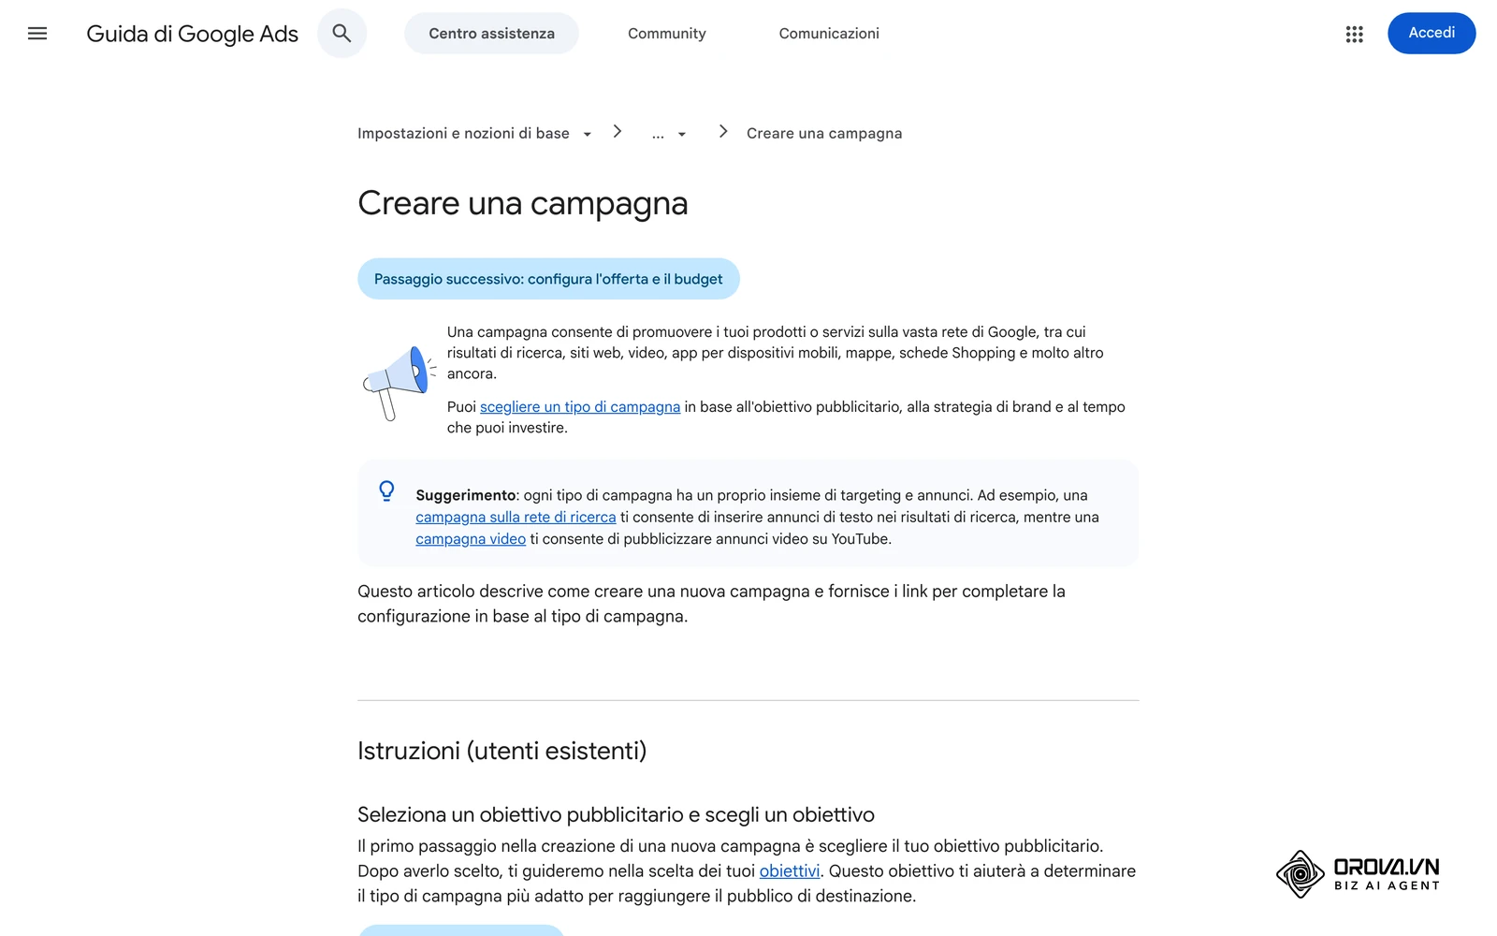Click the 'obiettivi' link
The height and width of the screenshot is (936, 1497).
tap(790, 871)
